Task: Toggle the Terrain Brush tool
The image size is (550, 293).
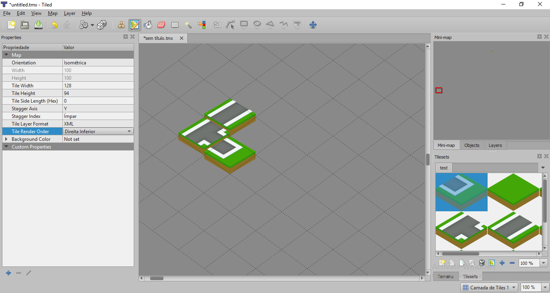Action: [x=134, y=25]
